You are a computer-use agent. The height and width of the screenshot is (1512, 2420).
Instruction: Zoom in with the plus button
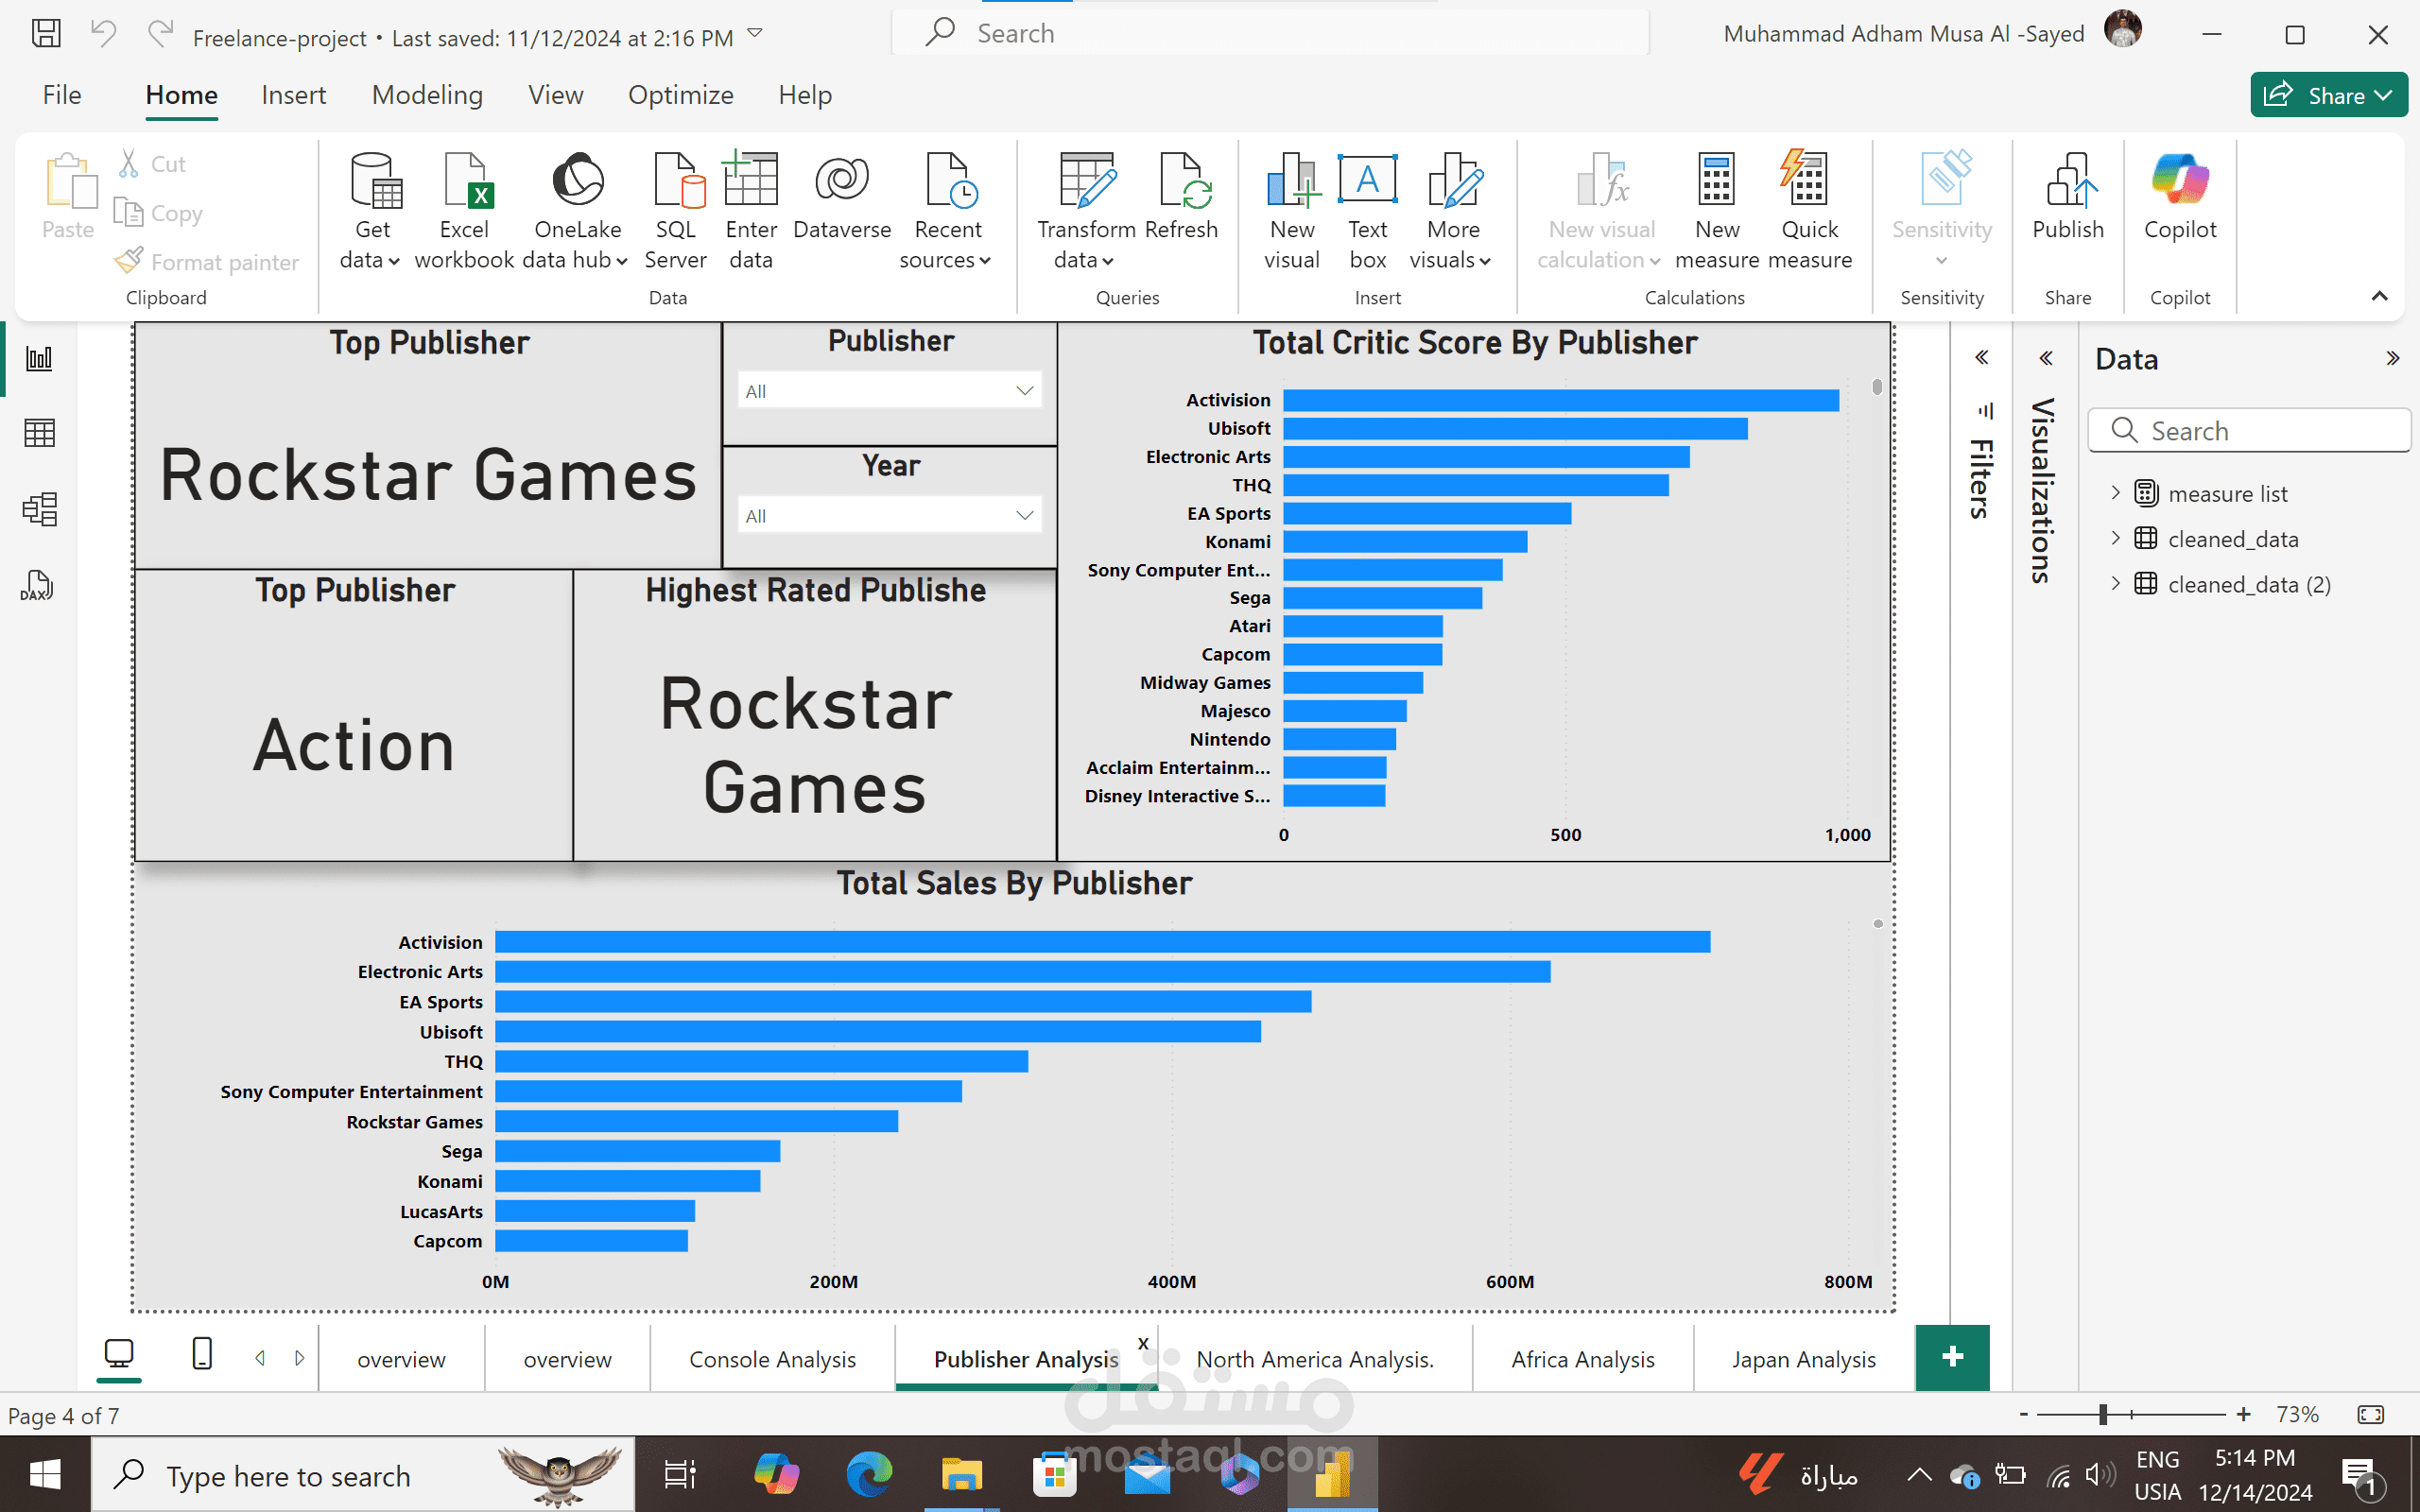coord(2243,1414)
